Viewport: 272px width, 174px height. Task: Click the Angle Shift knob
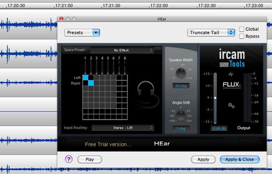(181, 116)
